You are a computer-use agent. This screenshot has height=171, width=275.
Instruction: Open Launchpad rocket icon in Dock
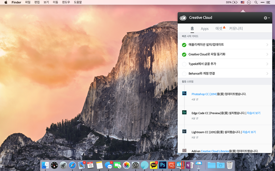pyautogui.click(x=63, y=165)
